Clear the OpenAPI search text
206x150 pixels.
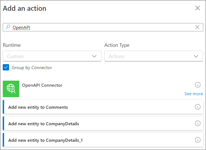(197, 27)
